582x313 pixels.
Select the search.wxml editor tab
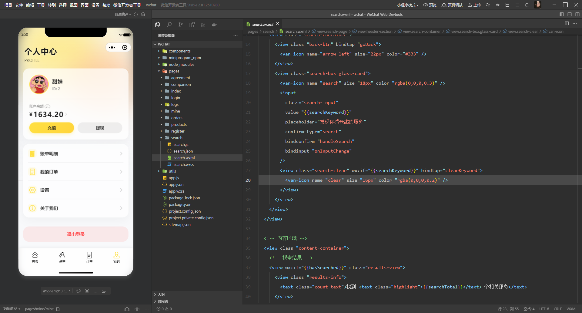pos(263,24)
